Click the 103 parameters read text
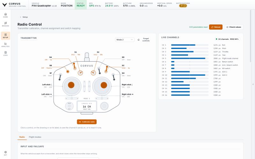This screenshot has height=159, width=255. click(x=198, y=27)
